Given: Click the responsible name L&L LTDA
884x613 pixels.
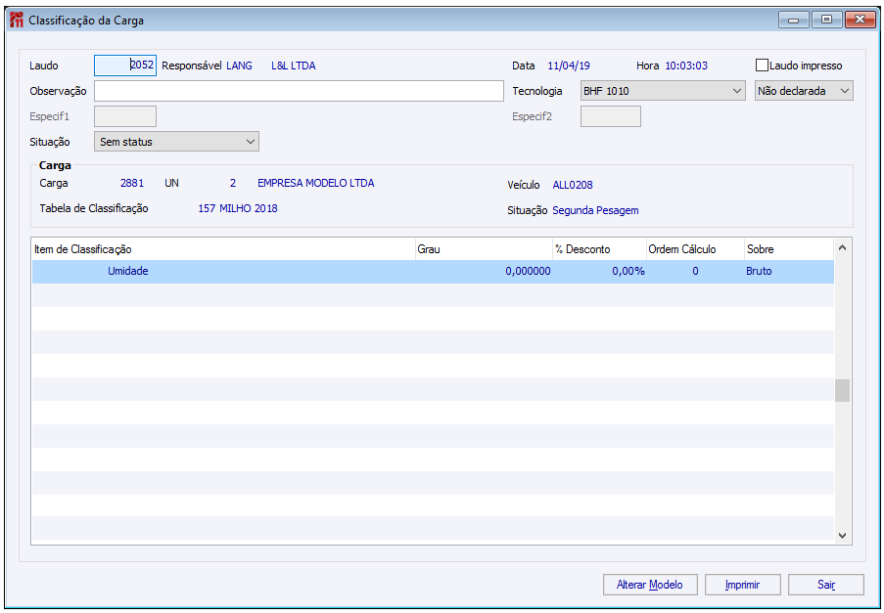Looking at the screenshot, I should (293, 66).
